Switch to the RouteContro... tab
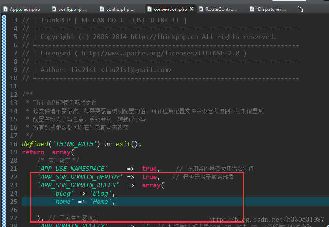This screenshot has width=329, height=227. 221,9
